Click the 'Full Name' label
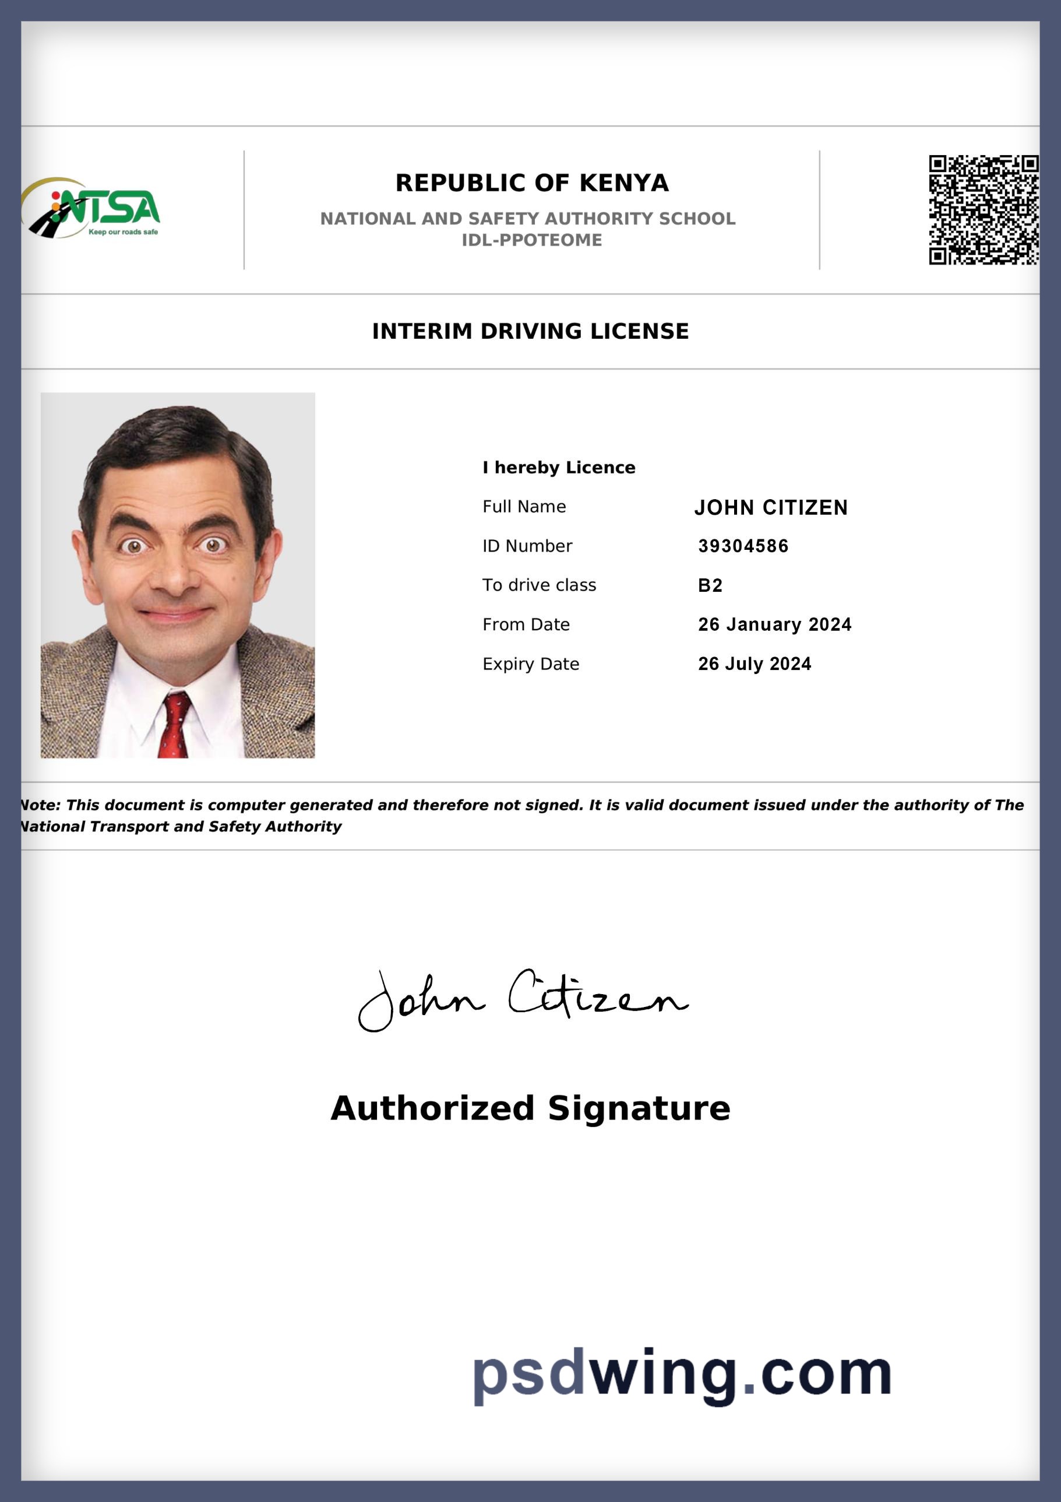The height and width of the screenshot is (1502, 1061). pos(524,506)
